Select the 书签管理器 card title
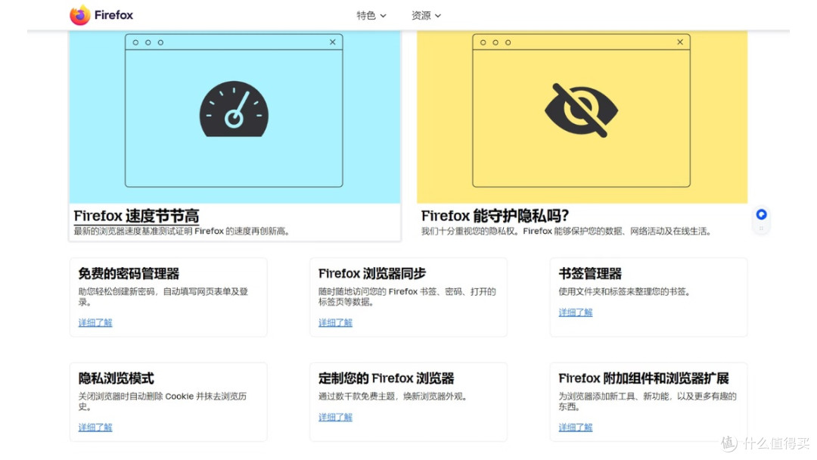Image resolution: width=817 pixels, height=460 pixels. tap(590, 273)
